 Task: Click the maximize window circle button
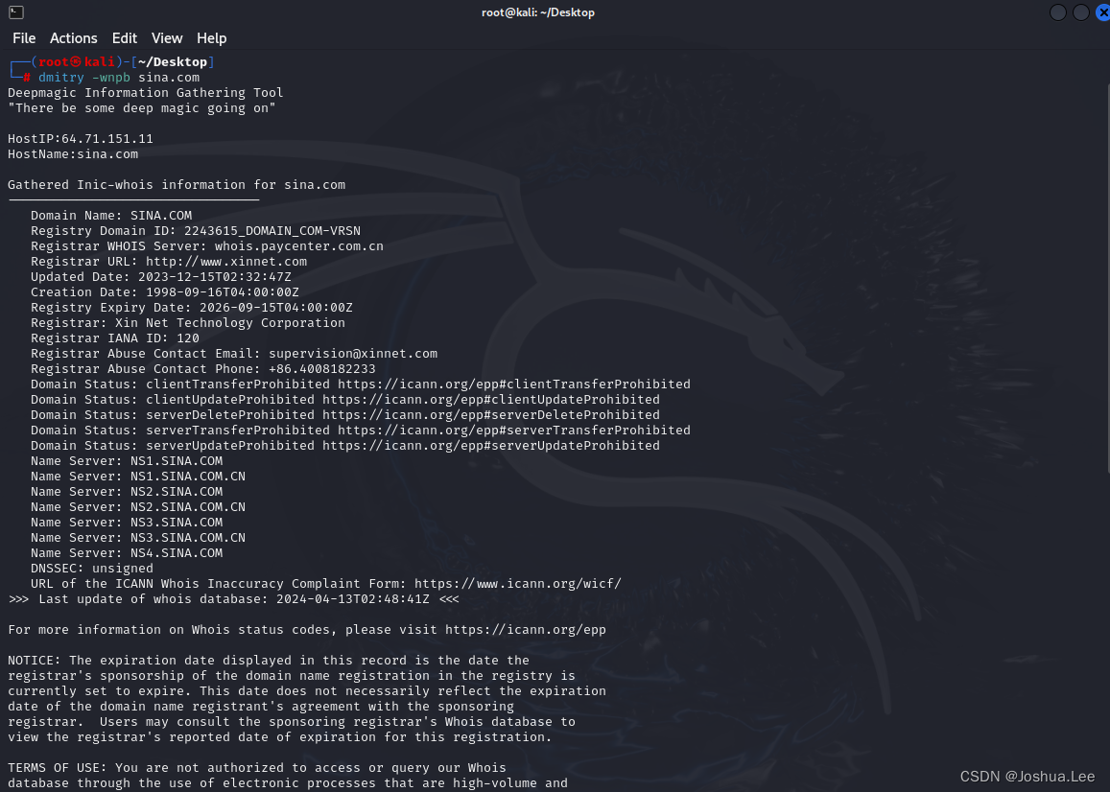[x=1081, y=12]
